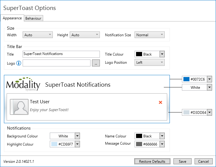This screenshot has width=216, height=167.
Task: Expand the Highlight Colour dropdown arrow
Action: tap(78, 144)
